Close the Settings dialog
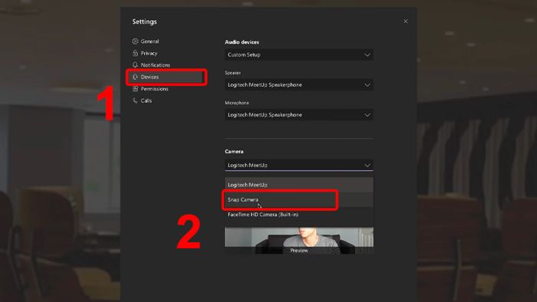 (x=406, y=21)
